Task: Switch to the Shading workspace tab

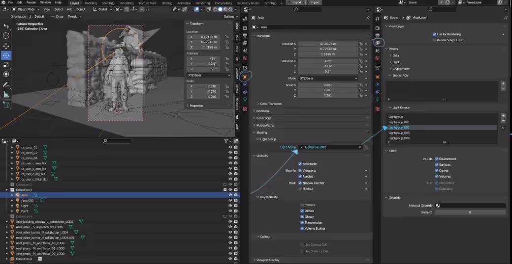Action: [167, 3]
